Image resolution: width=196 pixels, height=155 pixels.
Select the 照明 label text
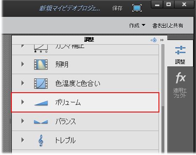[x=62, y=64]
